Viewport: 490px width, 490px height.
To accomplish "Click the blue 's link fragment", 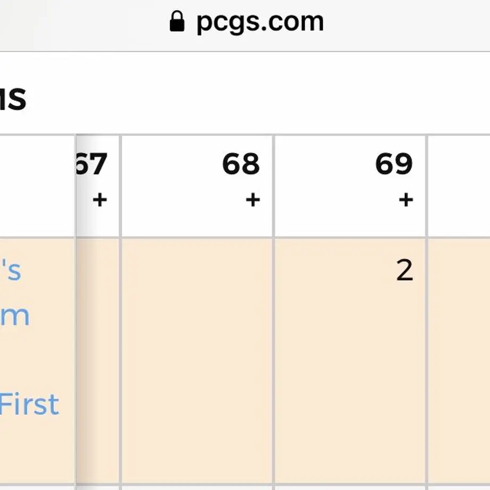I will [x=11, y=271].
